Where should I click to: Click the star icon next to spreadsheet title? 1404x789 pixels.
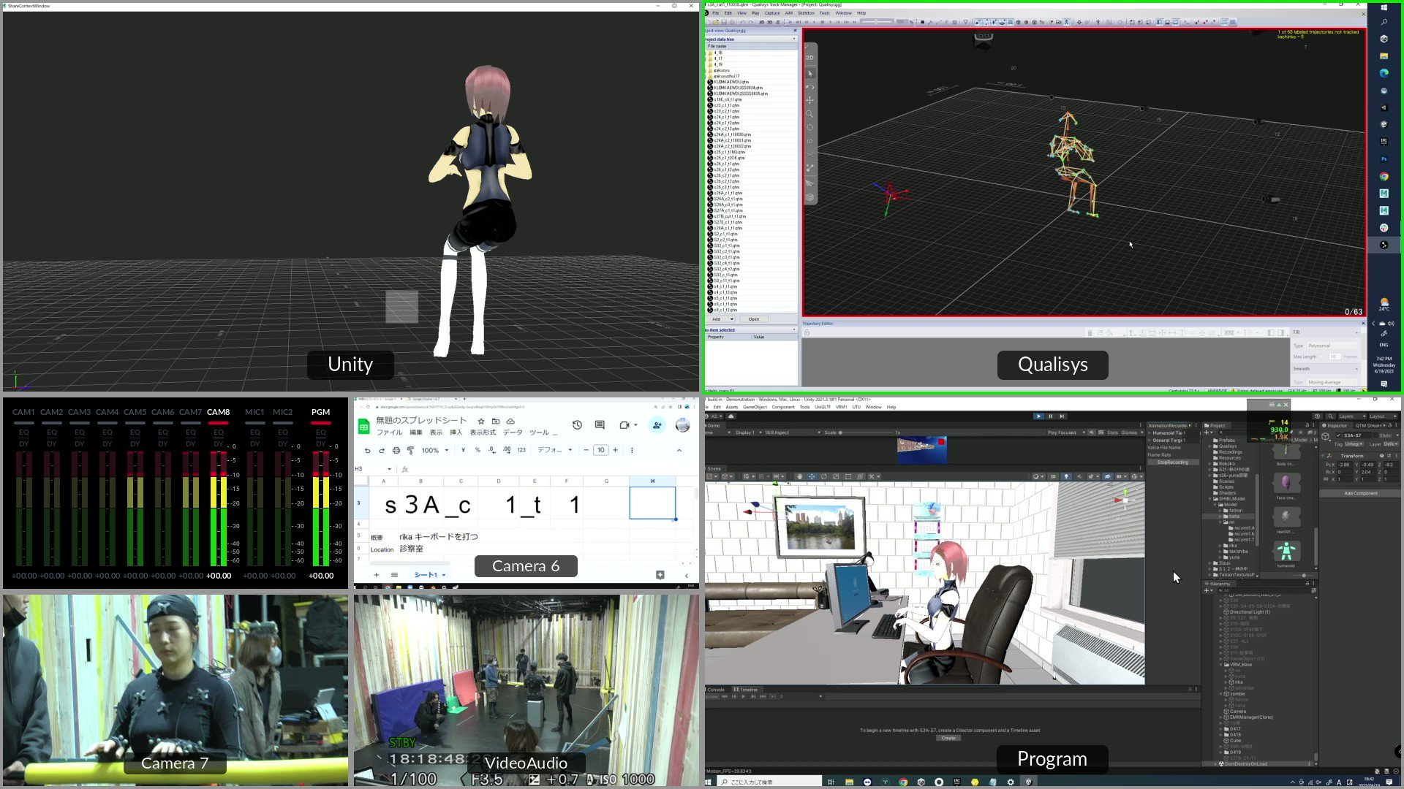[481, 421]
